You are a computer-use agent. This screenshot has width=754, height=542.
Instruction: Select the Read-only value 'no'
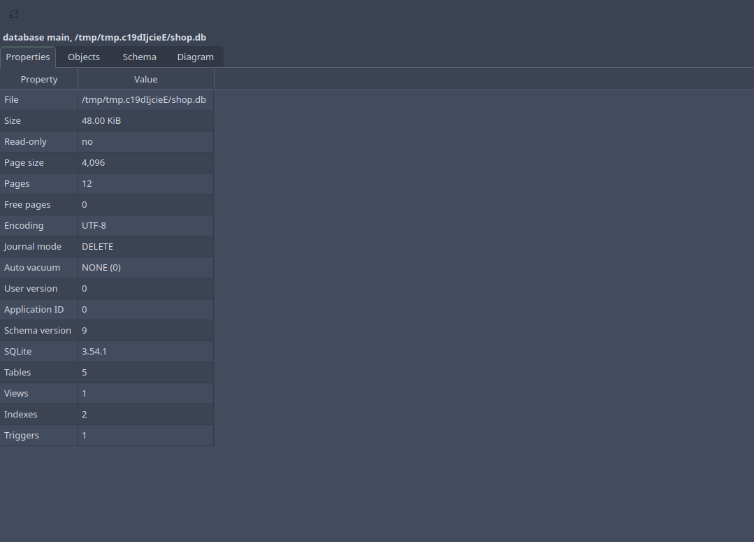[146, 141]
